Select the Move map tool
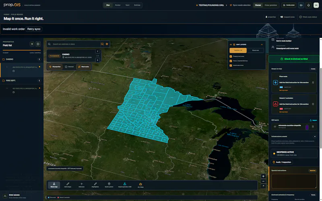This screenshot has height=201, width=322. 54,185
